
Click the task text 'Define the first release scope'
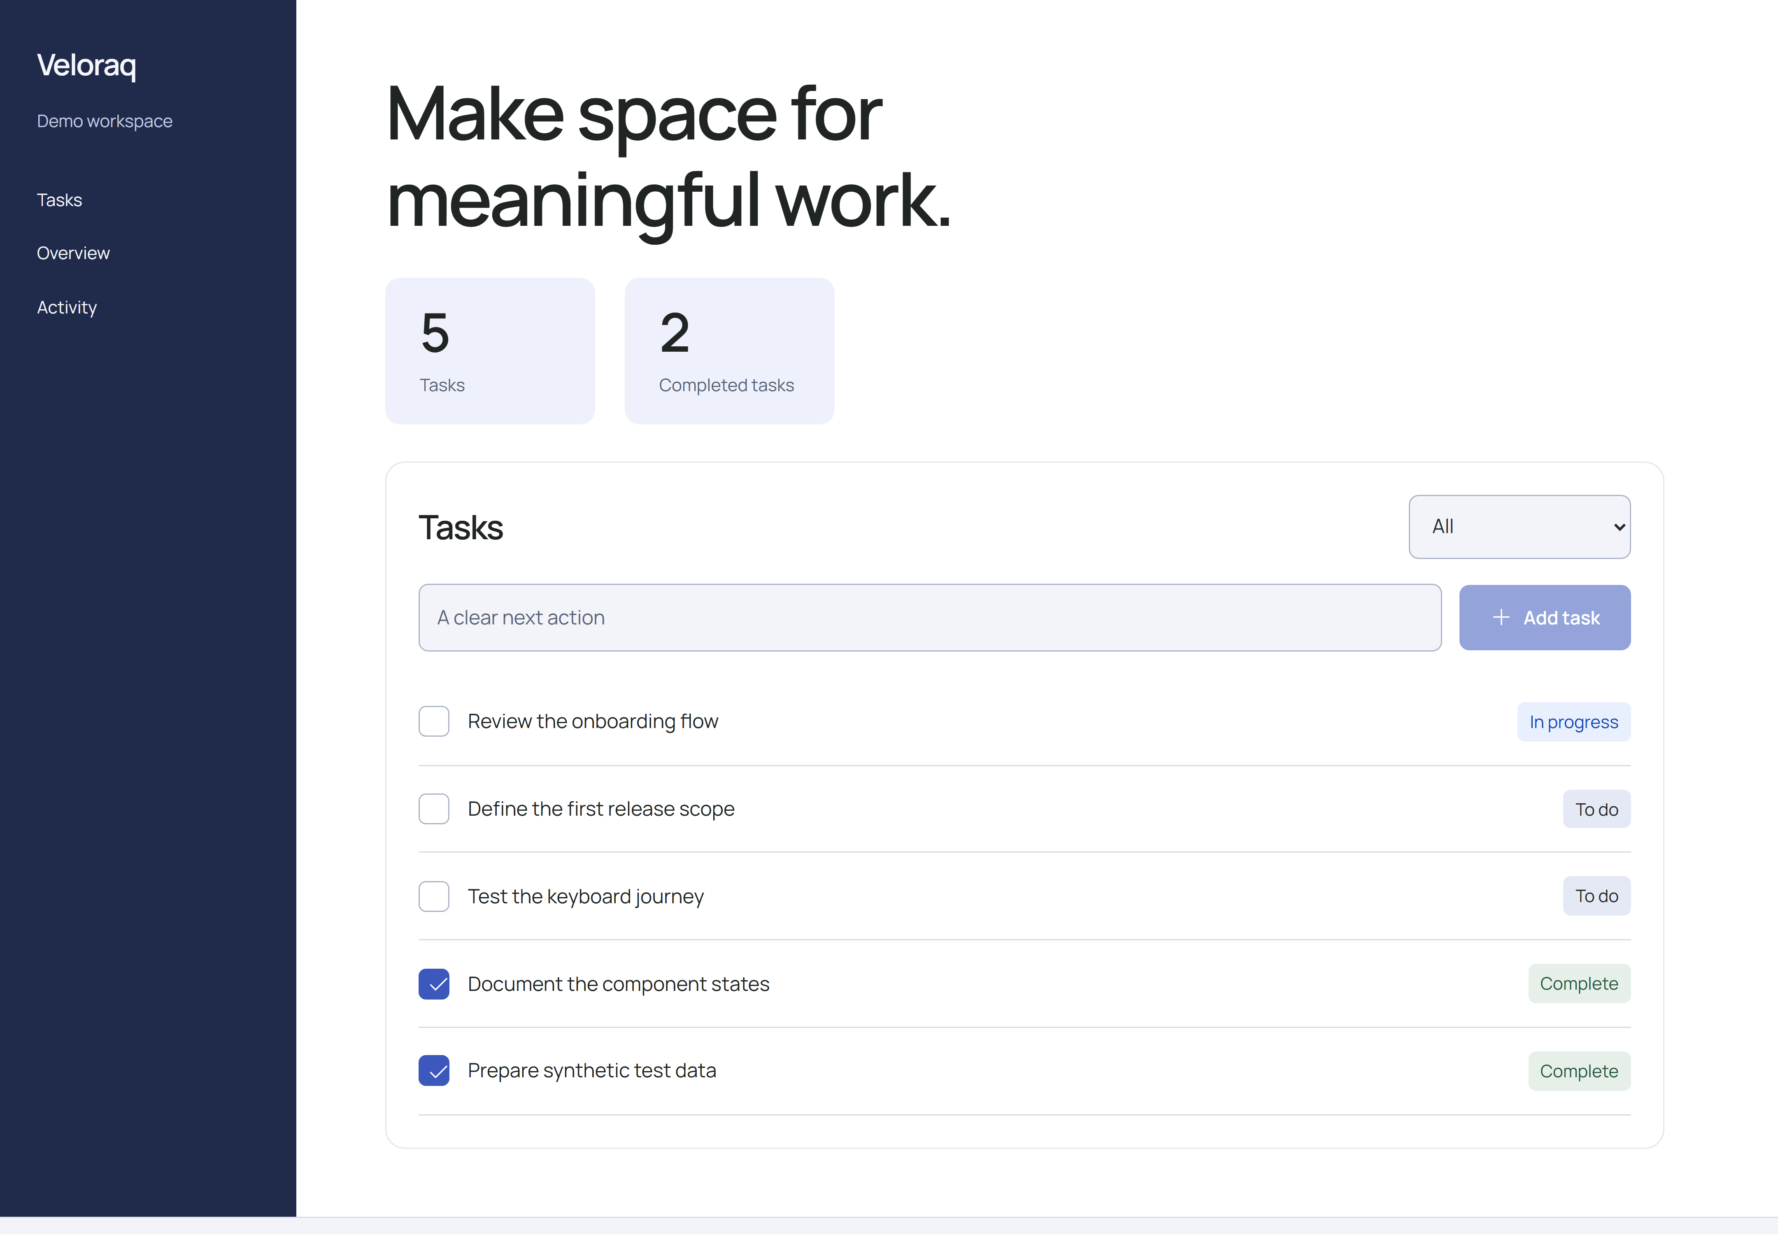tap(601, 809)
